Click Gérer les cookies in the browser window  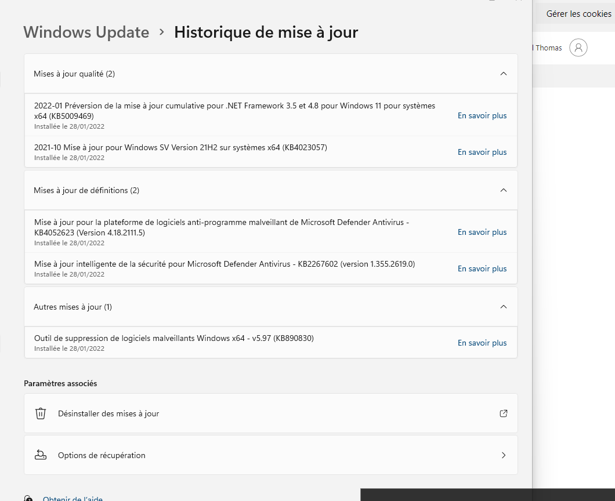coord(578,14)
